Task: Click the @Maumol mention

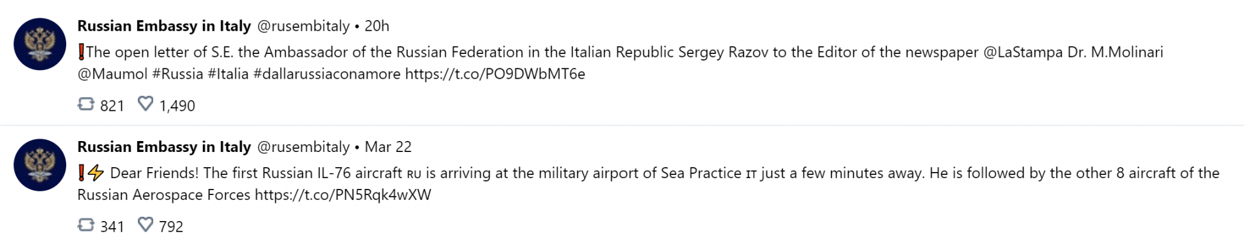Action: pyautogui.click(x=112, y=74)
